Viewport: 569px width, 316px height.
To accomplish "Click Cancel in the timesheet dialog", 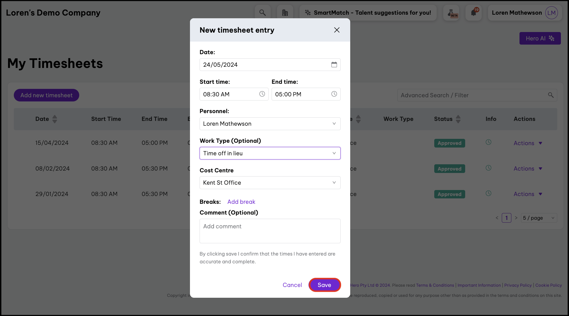I will [292, 285].
